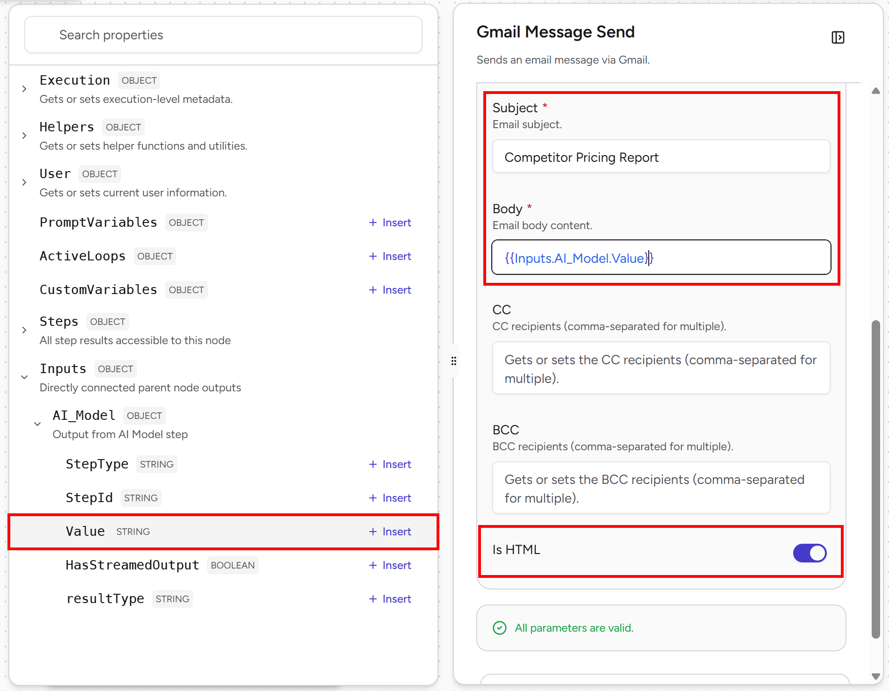Image resolution: width=889 pixels, height=691 pixels.
Task: Click the HasStreamedOutput property name
Action: click(x=132, y=565)
